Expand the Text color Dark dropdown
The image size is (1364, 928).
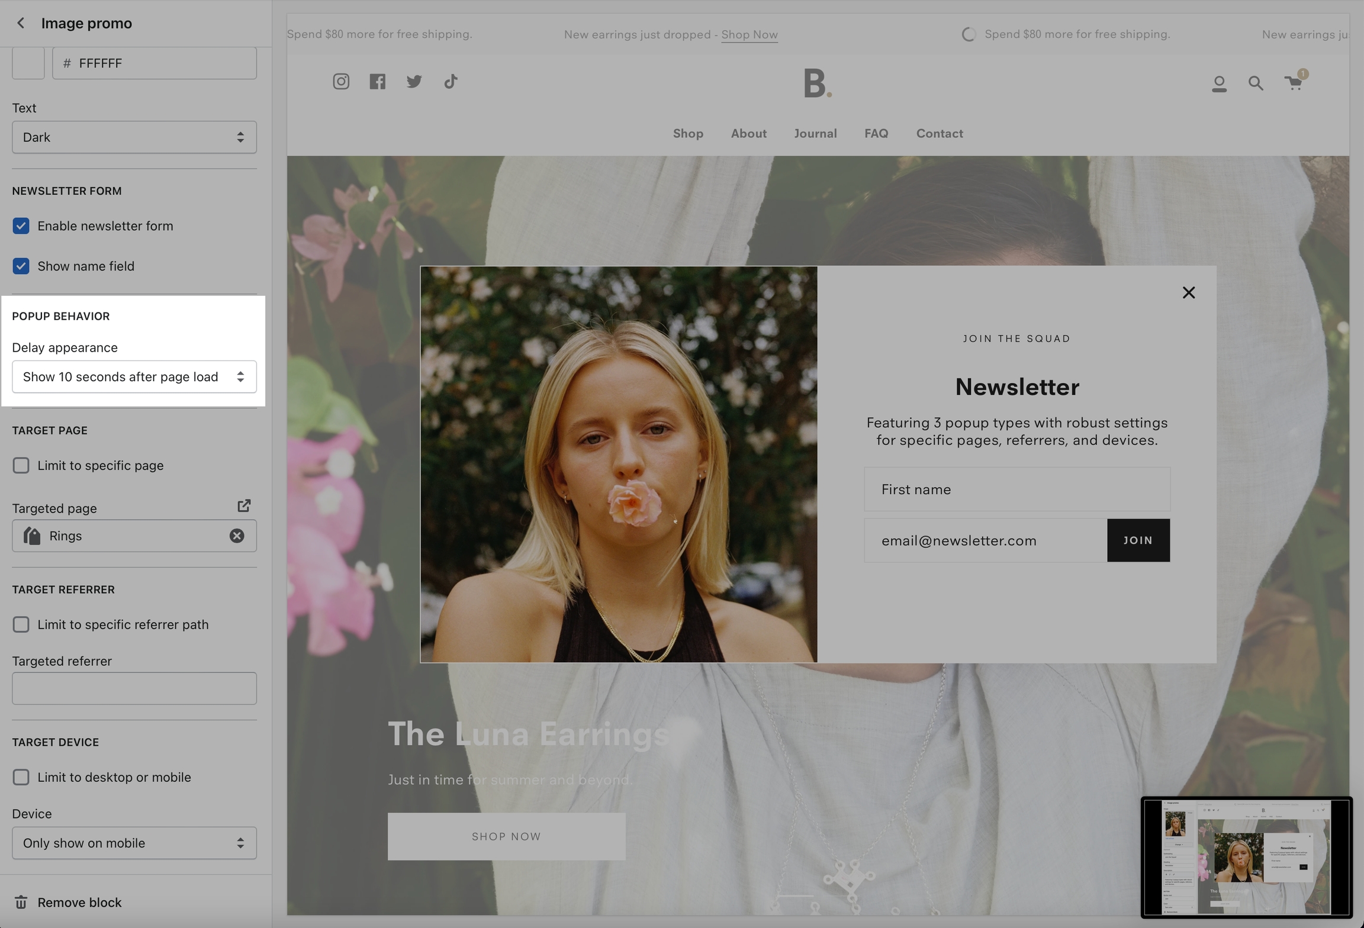tap(134, 137)
